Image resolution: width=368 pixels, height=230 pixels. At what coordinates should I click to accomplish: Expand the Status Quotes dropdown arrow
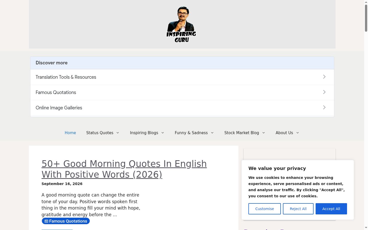pos(118,133)
